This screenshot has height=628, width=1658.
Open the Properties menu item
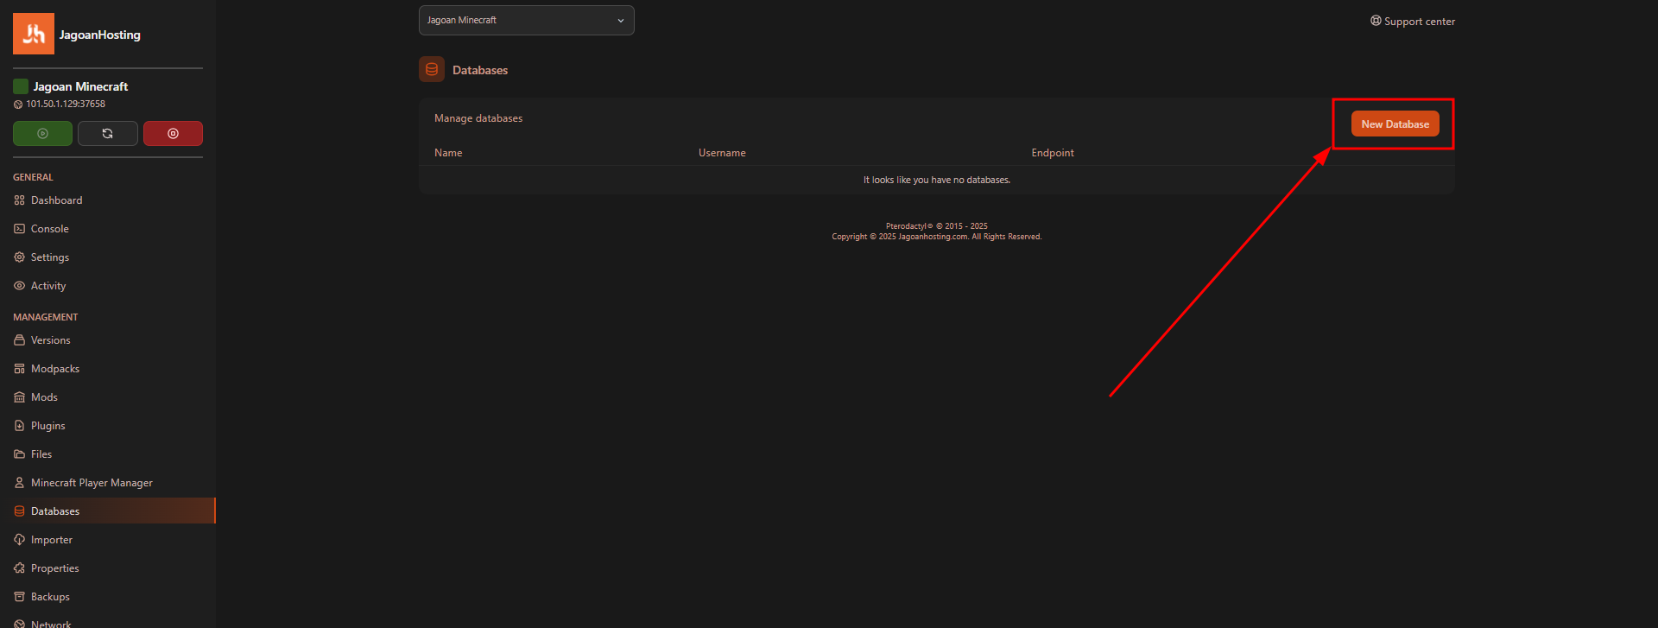(x=108, y=568)
